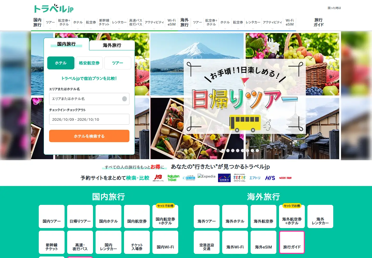Click the orange ホテルを検索する button
The image size is (372, 258).
point(89,136)
